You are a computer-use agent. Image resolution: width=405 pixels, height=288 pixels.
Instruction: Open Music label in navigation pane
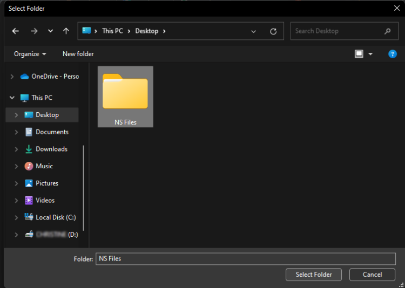tap(44, 166)
